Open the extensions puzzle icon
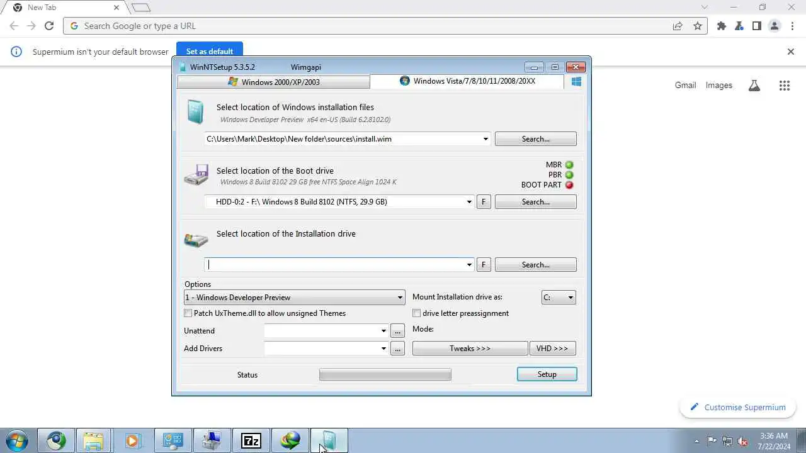 pyautogui.click(x=722, y=26)
